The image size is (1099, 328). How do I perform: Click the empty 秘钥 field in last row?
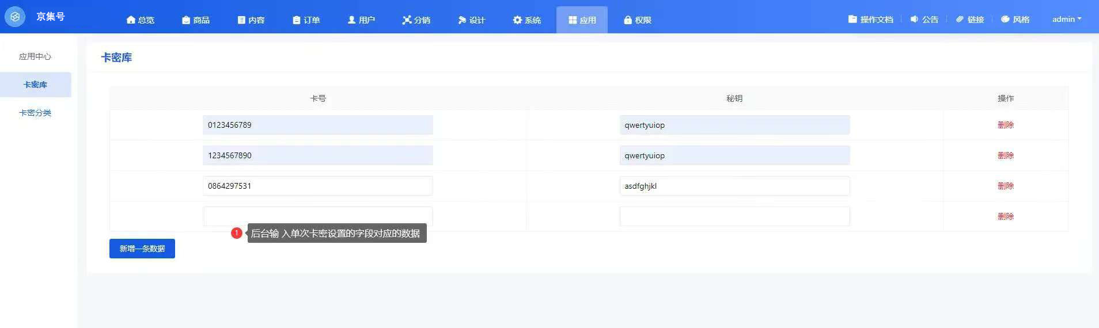pyautogui.click(x=734, y=216)
